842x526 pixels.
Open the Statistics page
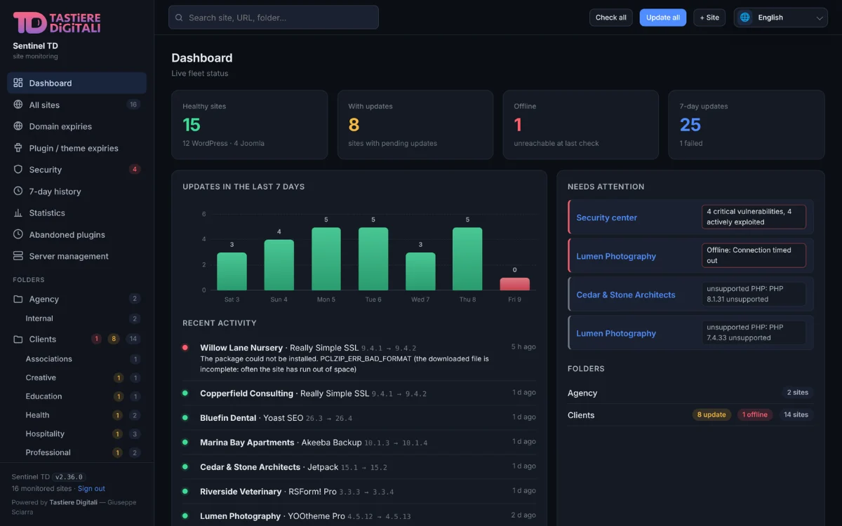coord(77,213)
